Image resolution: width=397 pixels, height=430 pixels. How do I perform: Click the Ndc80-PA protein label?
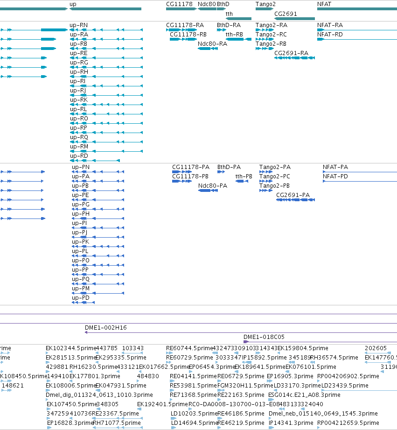click(x=213, y=186)
